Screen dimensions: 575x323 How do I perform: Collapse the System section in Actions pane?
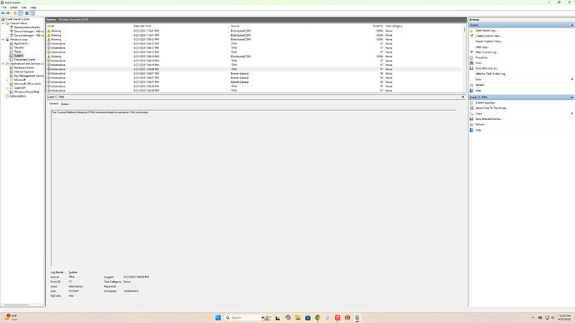tap(572, 25)
